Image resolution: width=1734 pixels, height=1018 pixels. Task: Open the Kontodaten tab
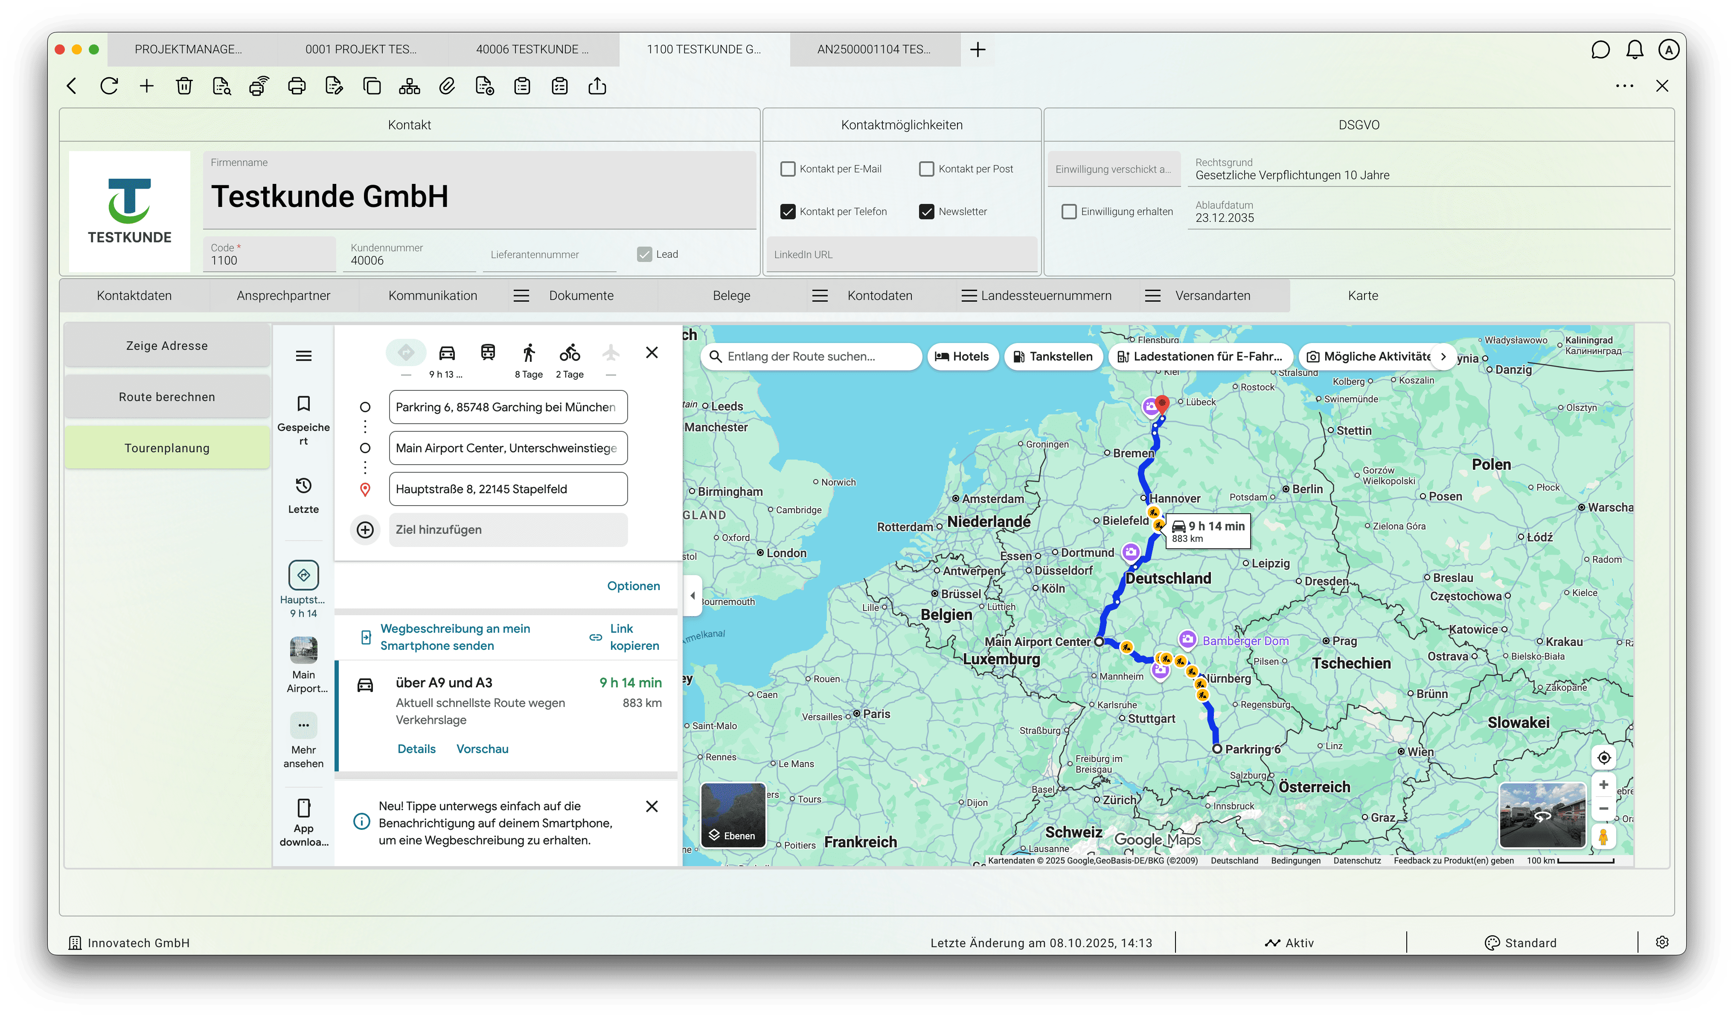879,296
